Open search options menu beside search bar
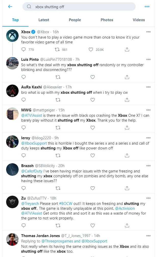 (x=147, y=7)
